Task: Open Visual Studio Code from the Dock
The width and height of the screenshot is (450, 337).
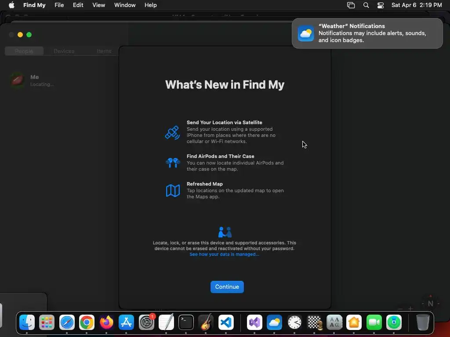Action: pos(226,323)
